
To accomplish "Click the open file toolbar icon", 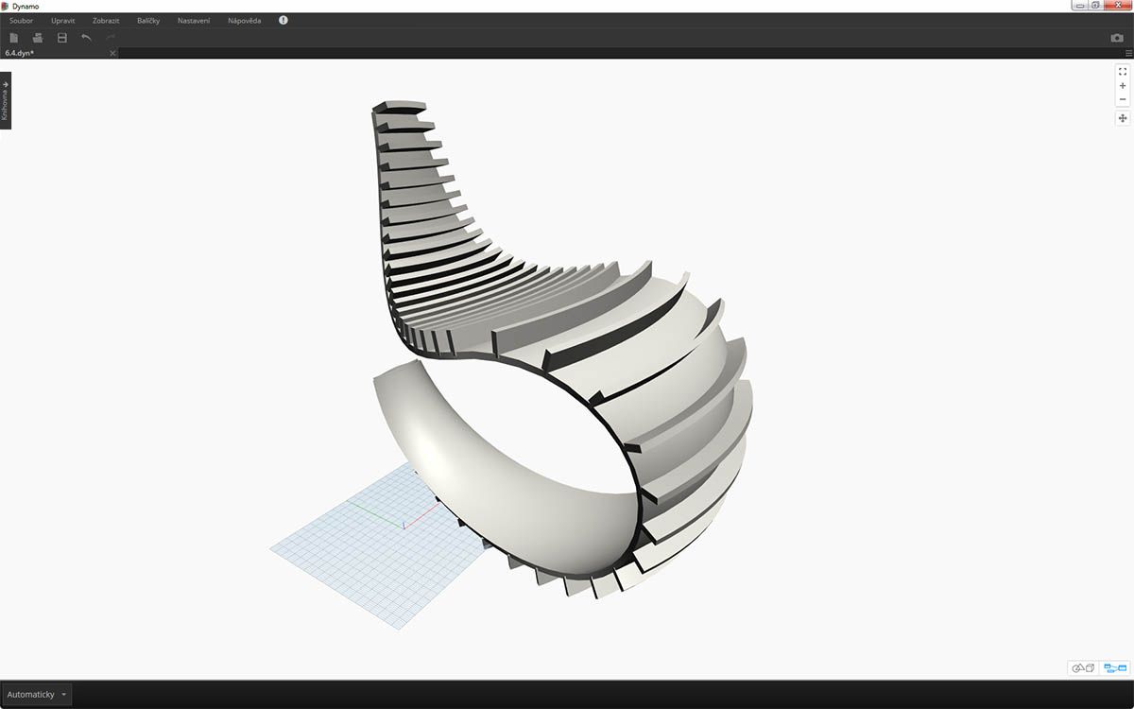I will click(38, 38).
